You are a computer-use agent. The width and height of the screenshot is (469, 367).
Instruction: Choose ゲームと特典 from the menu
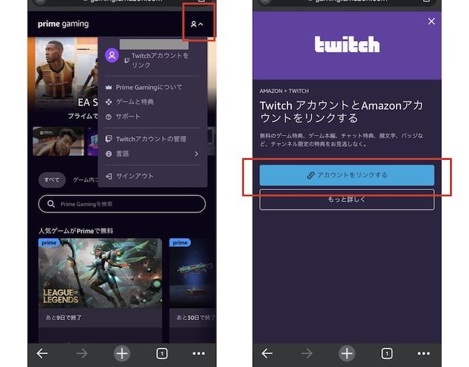pyautogui.click(x=135, y=102)
